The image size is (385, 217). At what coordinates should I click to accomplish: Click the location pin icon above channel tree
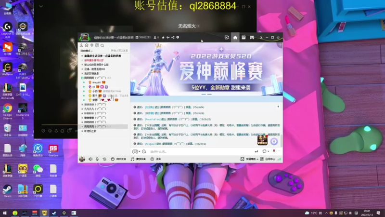[x=92, y=45]
